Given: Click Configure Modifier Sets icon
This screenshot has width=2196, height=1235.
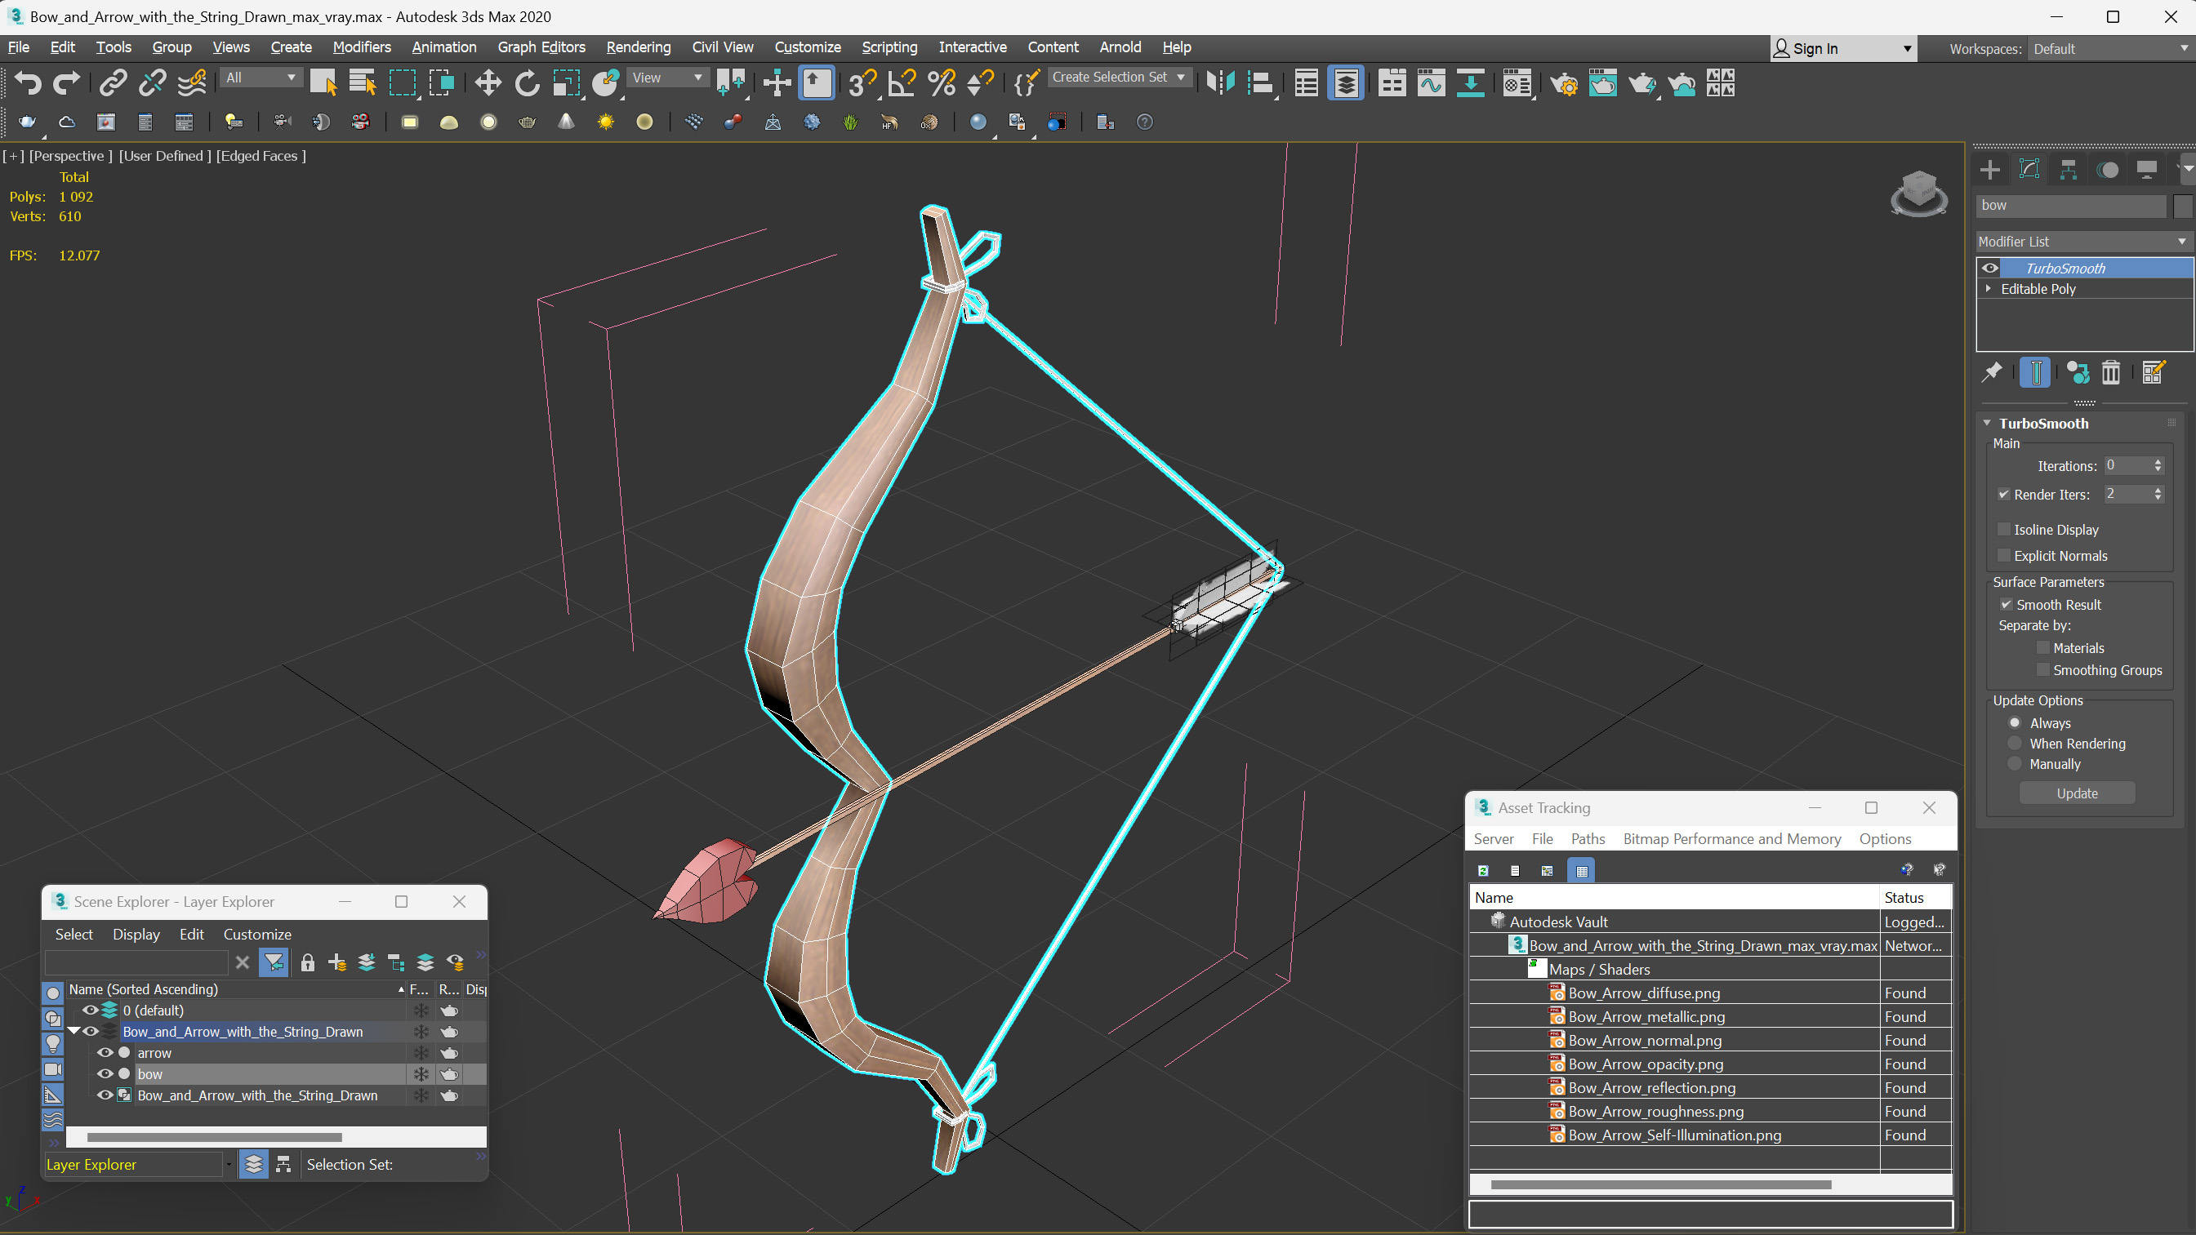Looking at the screenshot, I should (x=2154, y=372).
